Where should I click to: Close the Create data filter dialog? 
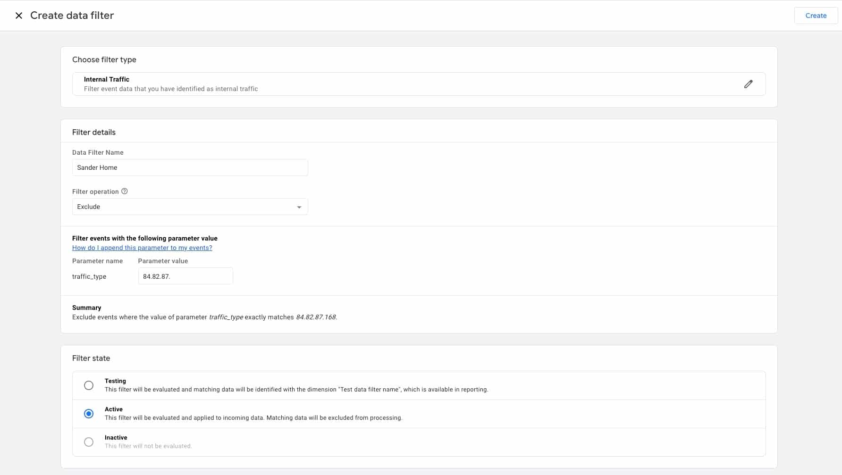[x=19, y=16]
